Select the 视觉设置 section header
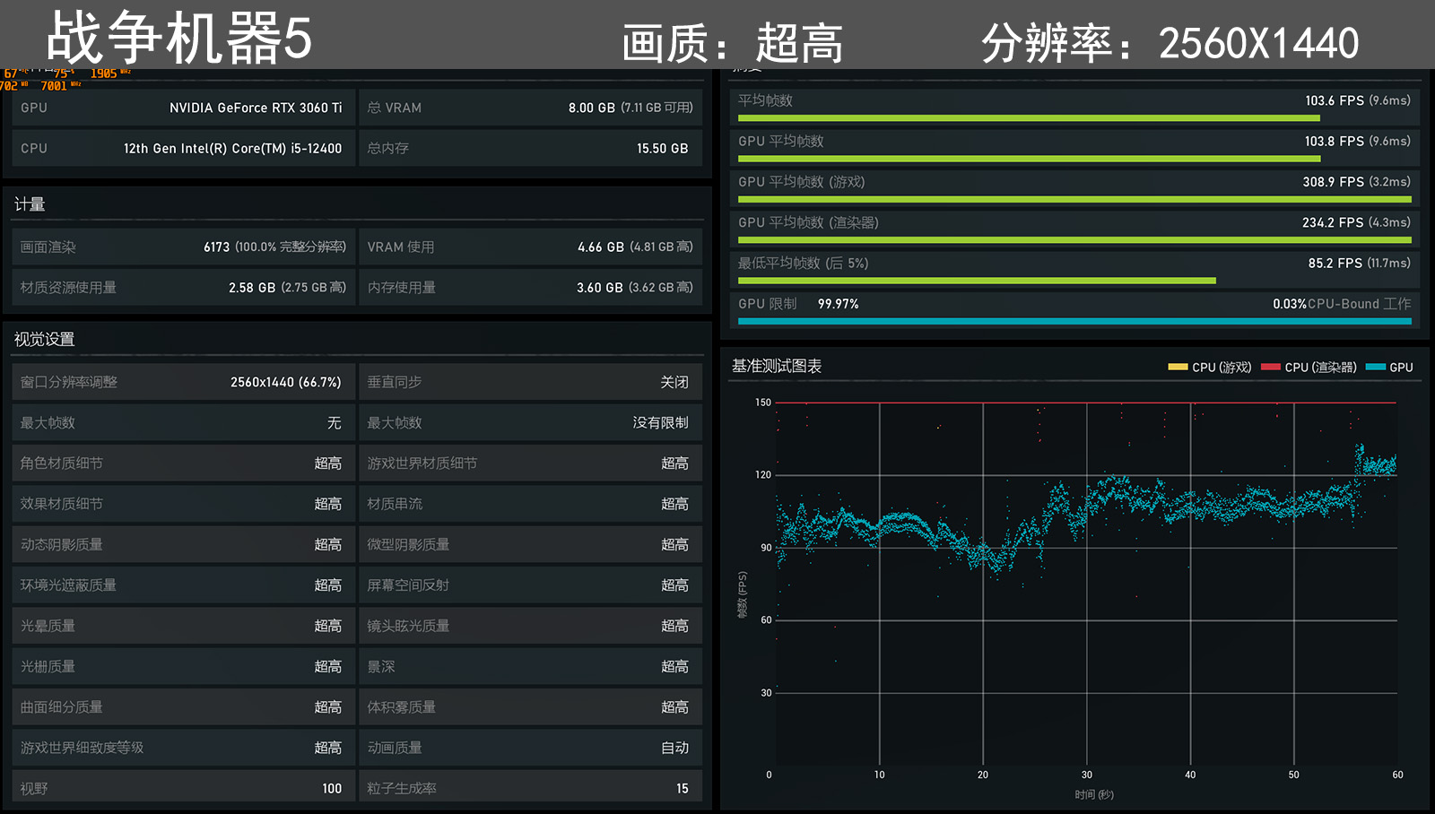The height and width of the screenshot is (814, 1435). click(44, 339)
